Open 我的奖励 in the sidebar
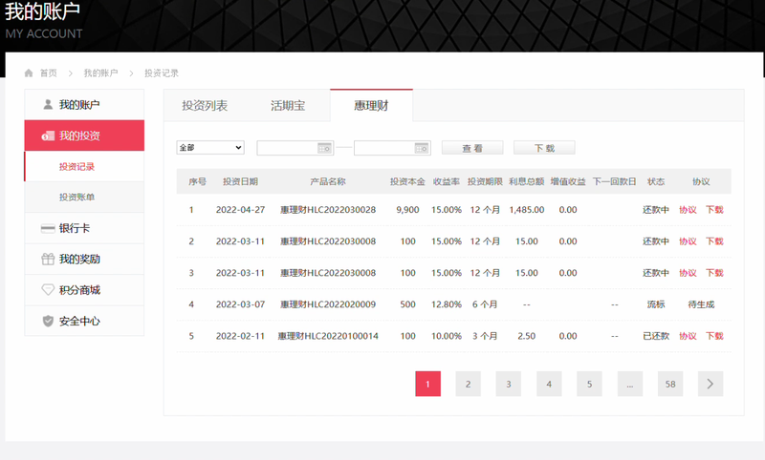This screenshot has width=765, height=460. (84, 259)
